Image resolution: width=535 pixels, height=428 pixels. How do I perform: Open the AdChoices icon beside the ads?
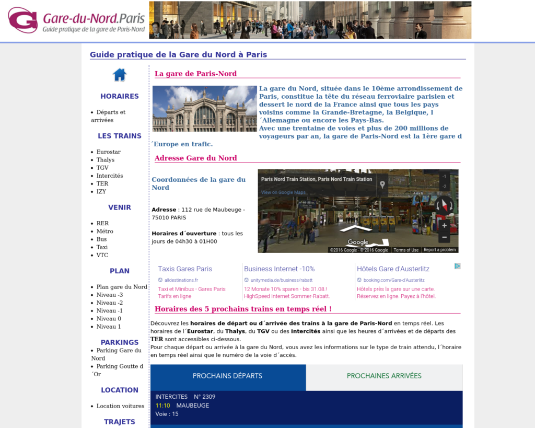point(458,266)
